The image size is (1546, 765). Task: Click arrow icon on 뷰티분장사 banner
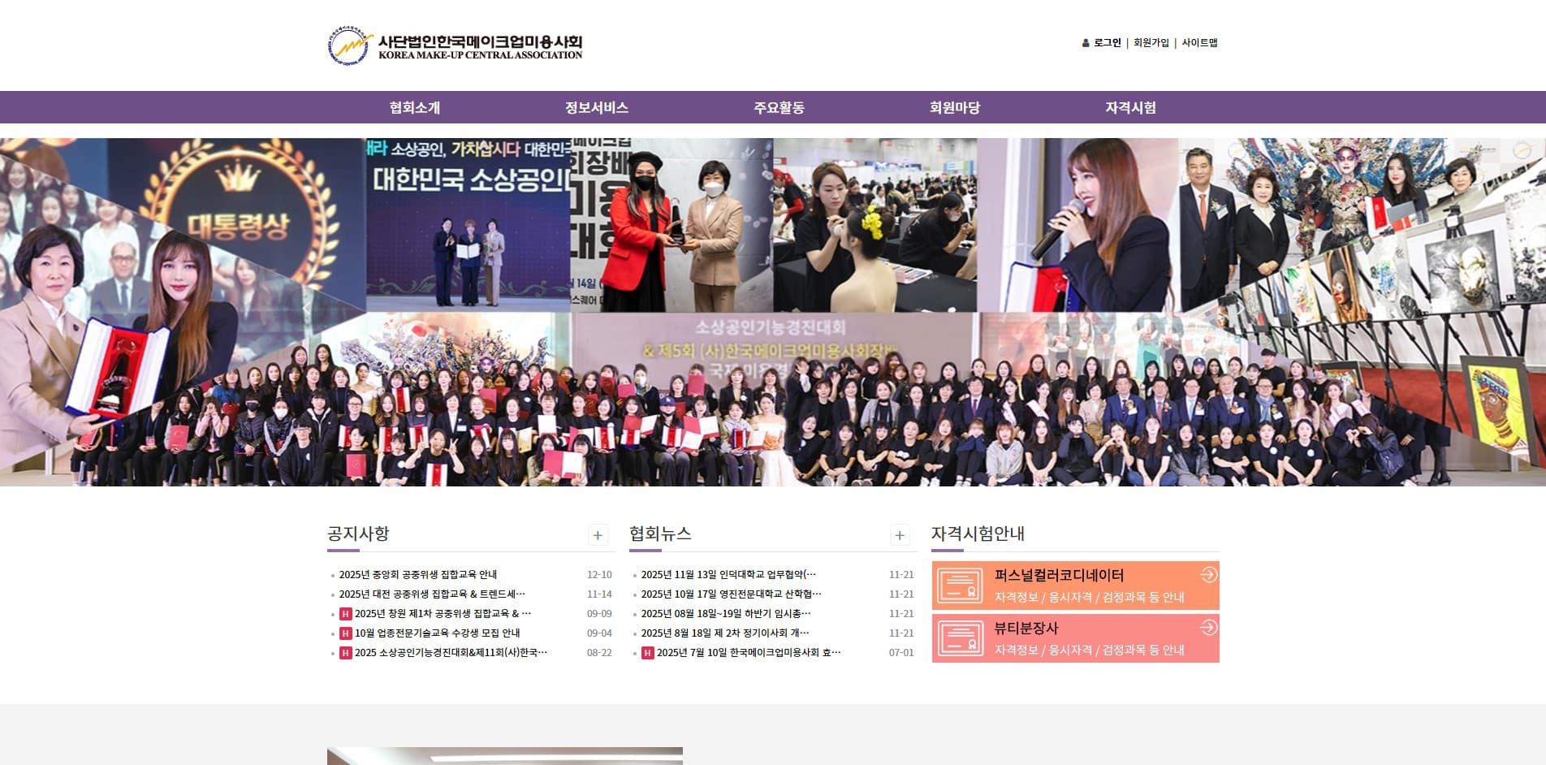coord(1208,628)
